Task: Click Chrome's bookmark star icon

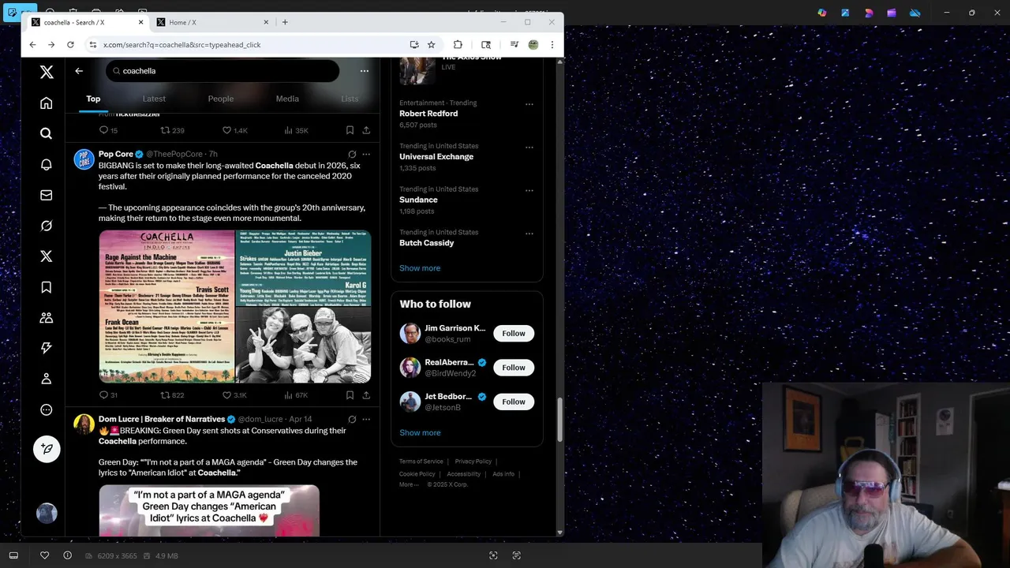Action: pyautogui.click(x=432, y=45)
